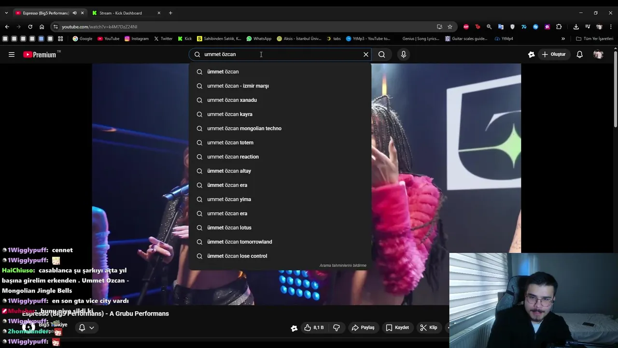
Task: Open the ABP Adblock Plus extension
Action: coord(466,27)
